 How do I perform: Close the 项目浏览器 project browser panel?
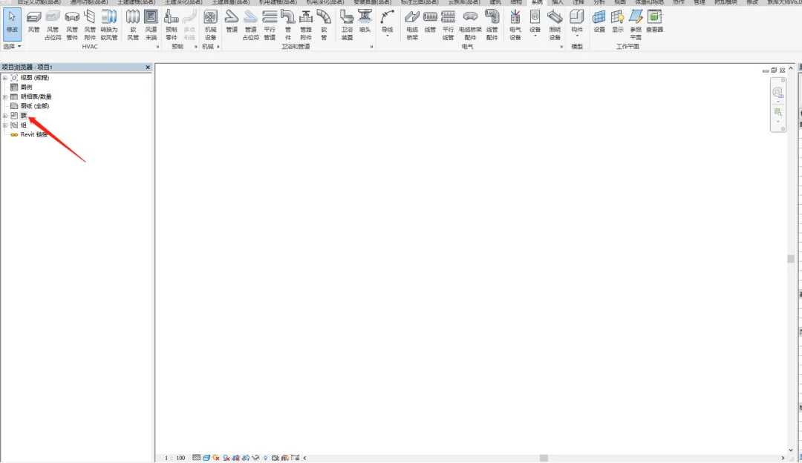click(148, 67)
